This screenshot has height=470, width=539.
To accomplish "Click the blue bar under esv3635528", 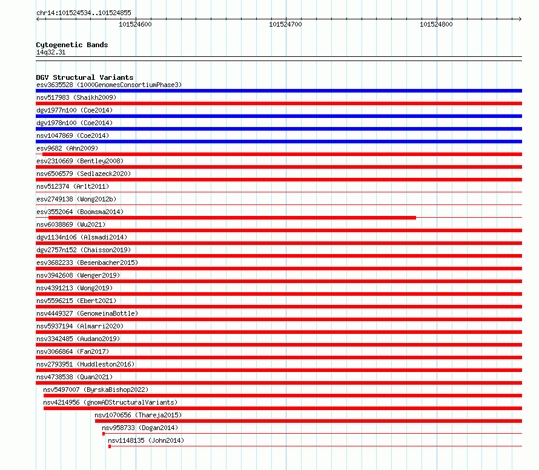I will (x=279, y=91).
